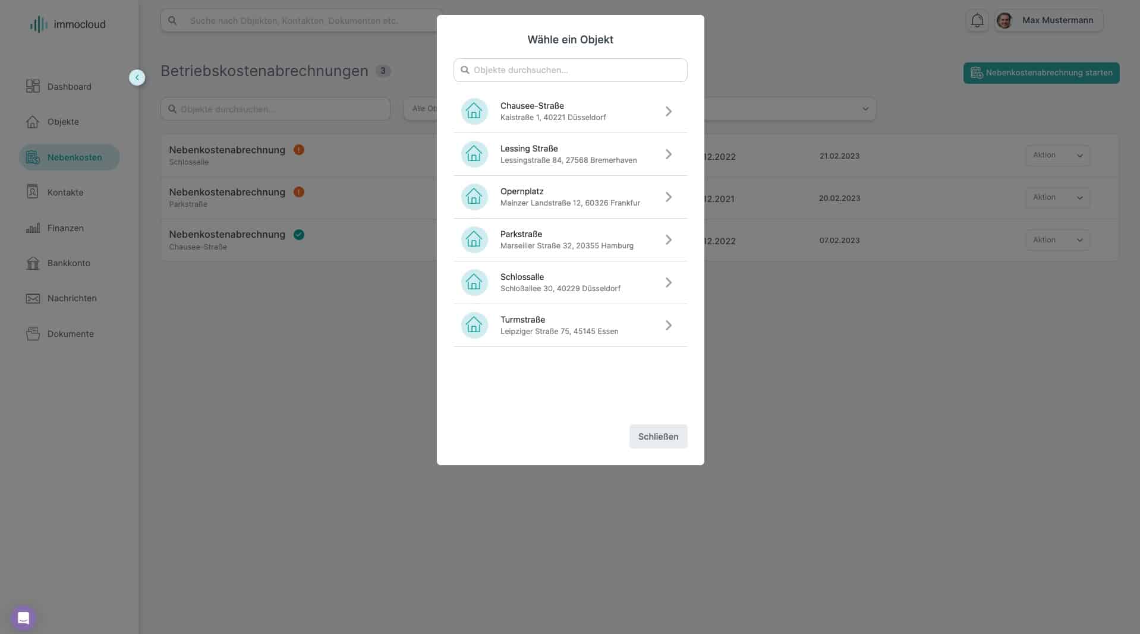Click the date 21.02.2023
This screenshot has height=634, width=1140.
click(839, 156)
